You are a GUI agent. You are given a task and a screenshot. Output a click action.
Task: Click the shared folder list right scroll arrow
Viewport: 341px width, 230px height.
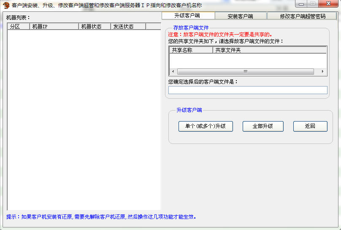pyautogui.click(x=323, y=72)
